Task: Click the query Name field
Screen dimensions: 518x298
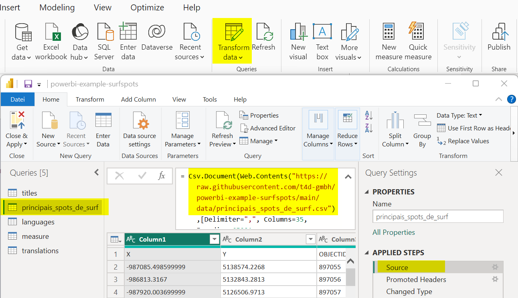Action: 438,217
